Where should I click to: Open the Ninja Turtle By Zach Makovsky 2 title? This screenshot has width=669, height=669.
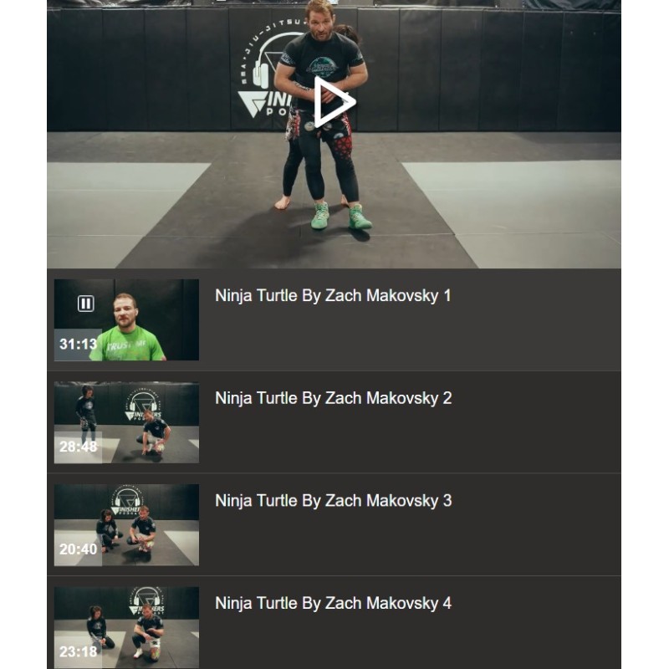coord(333,398)
